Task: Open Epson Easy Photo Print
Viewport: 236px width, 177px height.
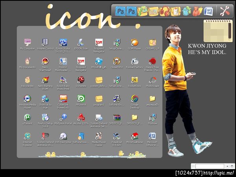Action: pyautogui.click(x=63, y=83)
